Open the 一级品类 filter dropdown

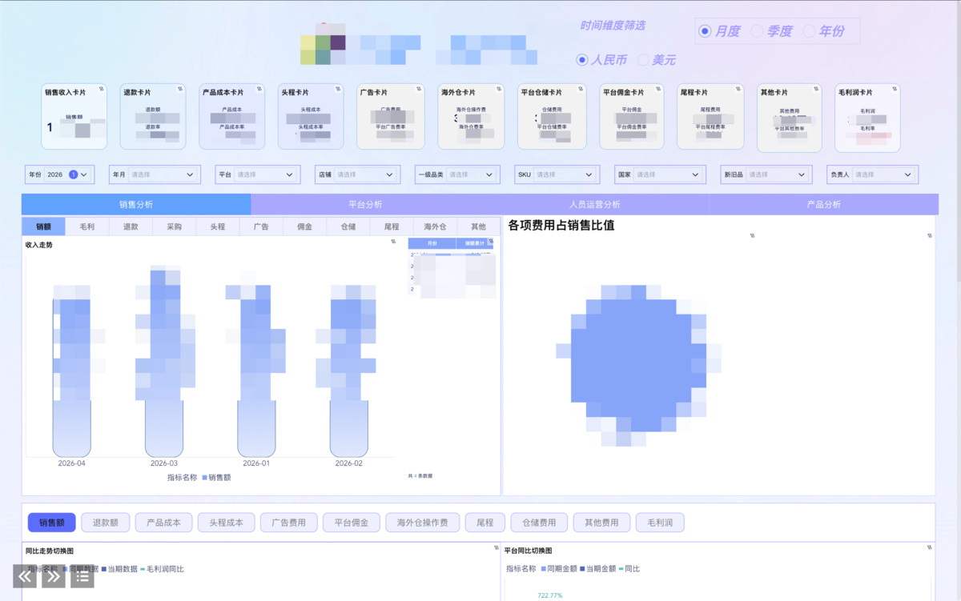tap(457, 174)
